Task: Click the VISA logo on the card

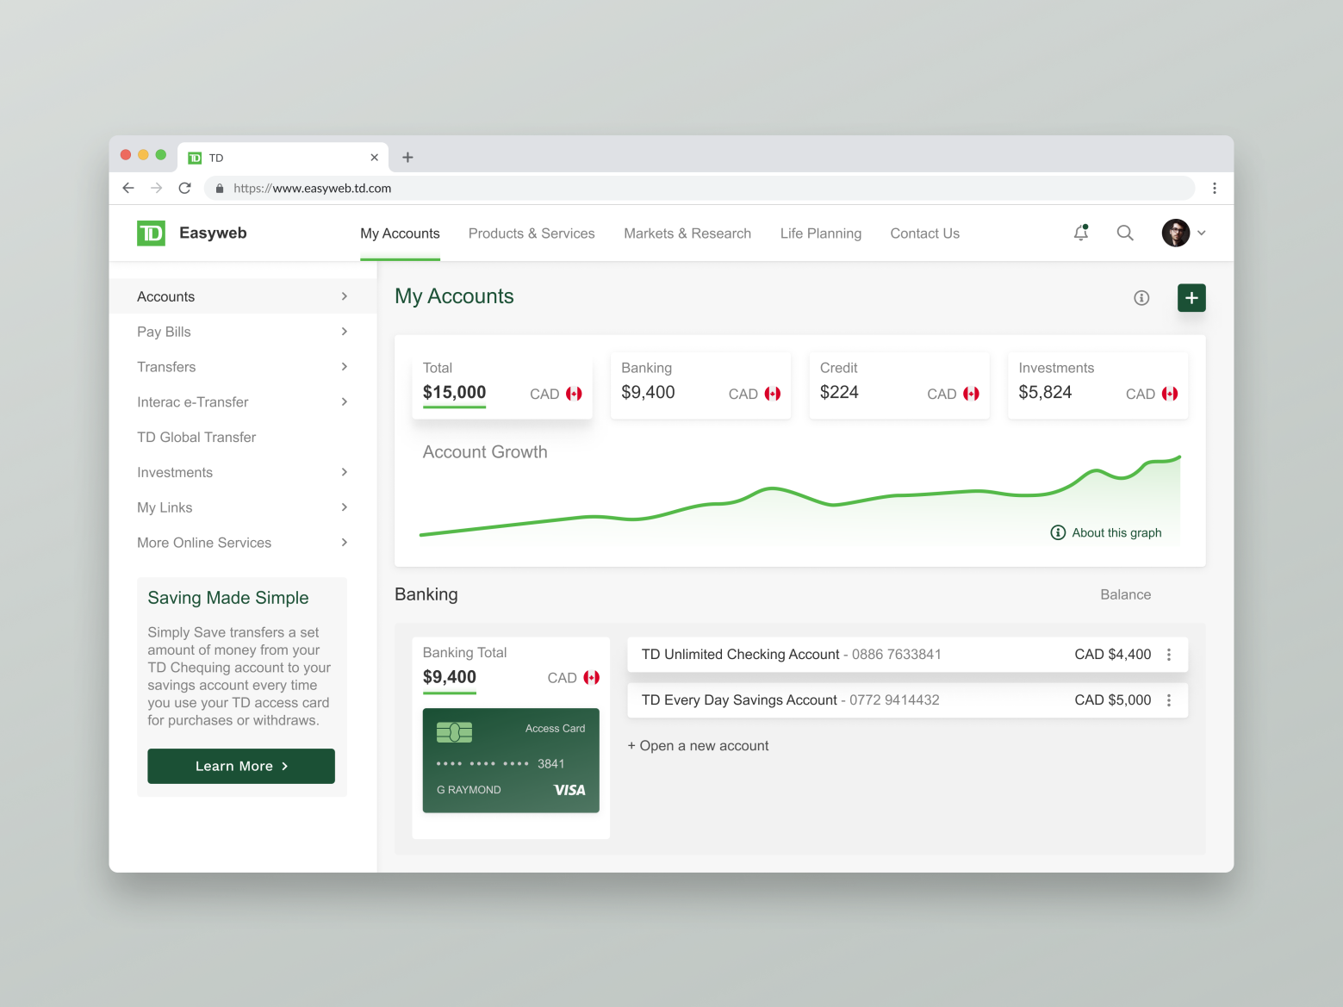Action: pyautogui.click(x=569, y=790)
